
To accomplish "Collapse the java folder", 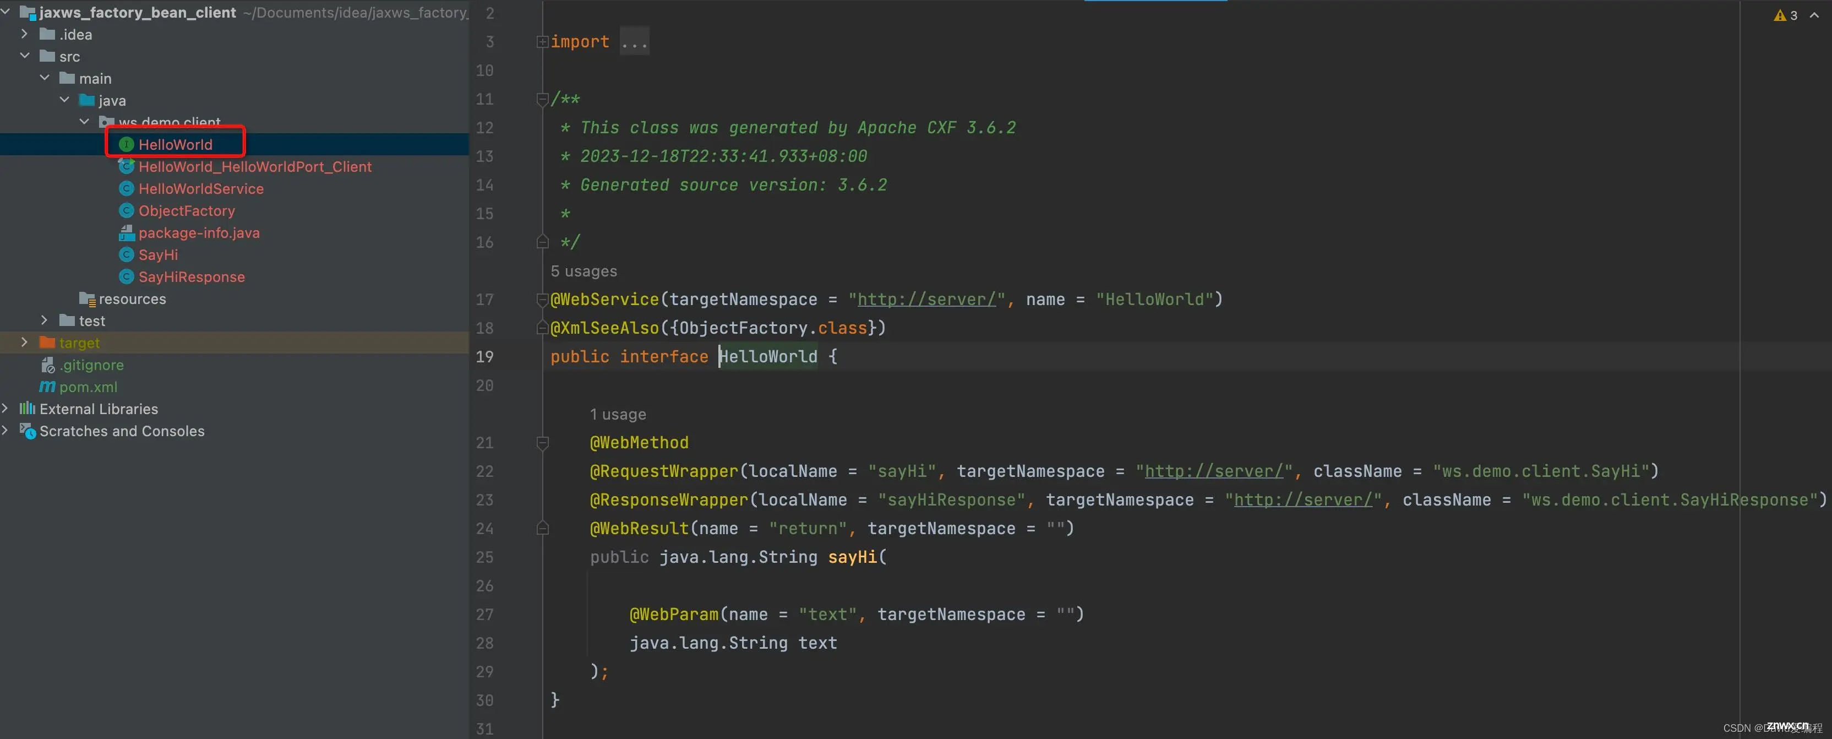I will [65, 100].
